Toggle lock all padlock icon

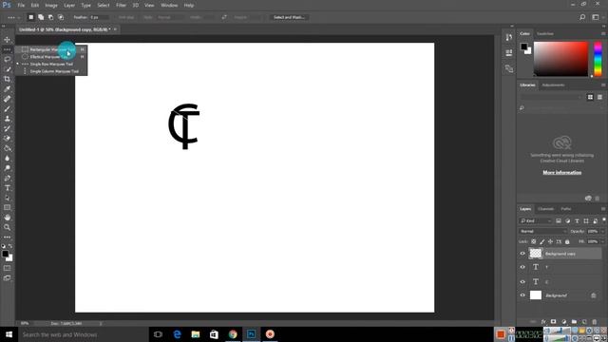pos(567,241)
